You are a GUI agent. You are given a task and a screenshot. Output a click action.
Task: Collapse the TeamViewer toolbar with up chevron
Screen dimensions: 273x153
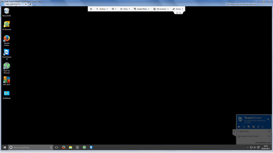180,13
